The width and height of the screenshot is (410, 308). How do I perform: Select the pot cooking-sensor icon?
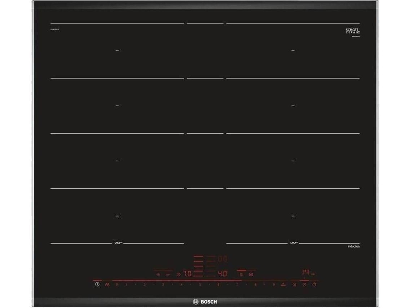tap(158, 274)
